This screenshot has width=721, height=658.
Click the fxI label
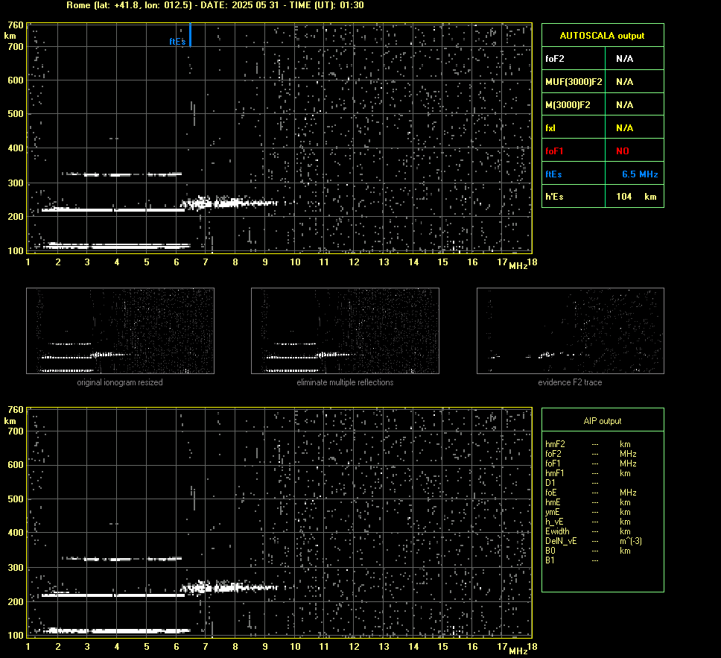click(x=550, y=128)
